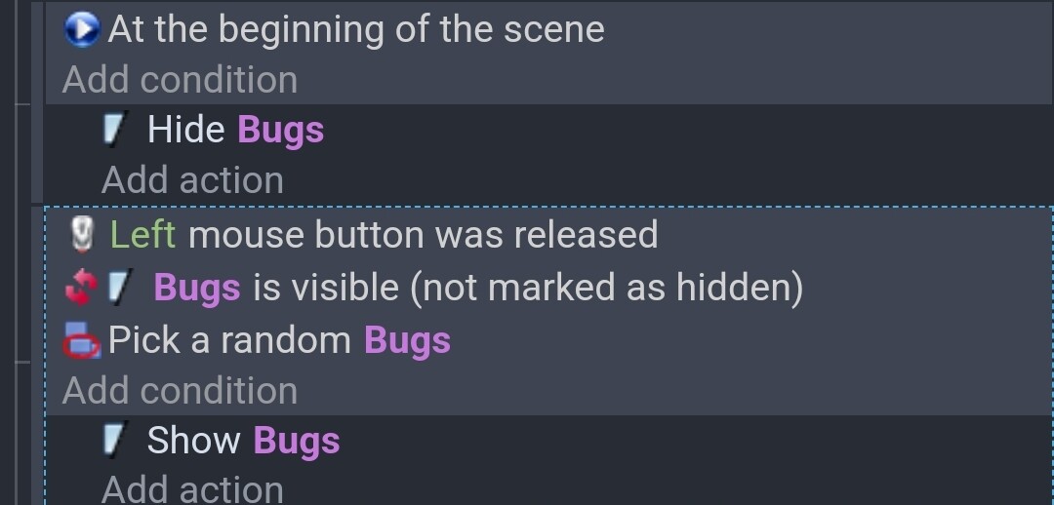Click the mouse icon in the release condition
Image resolution: width=1054 pixels, height=505 pixels.
pyautogui.click(x=82, y=235)
